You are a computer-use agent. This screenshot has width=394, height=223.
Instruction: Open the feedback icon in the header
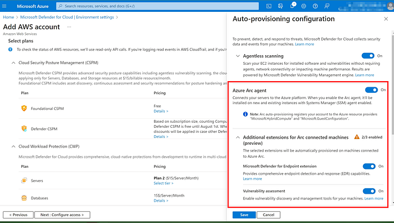326,6
